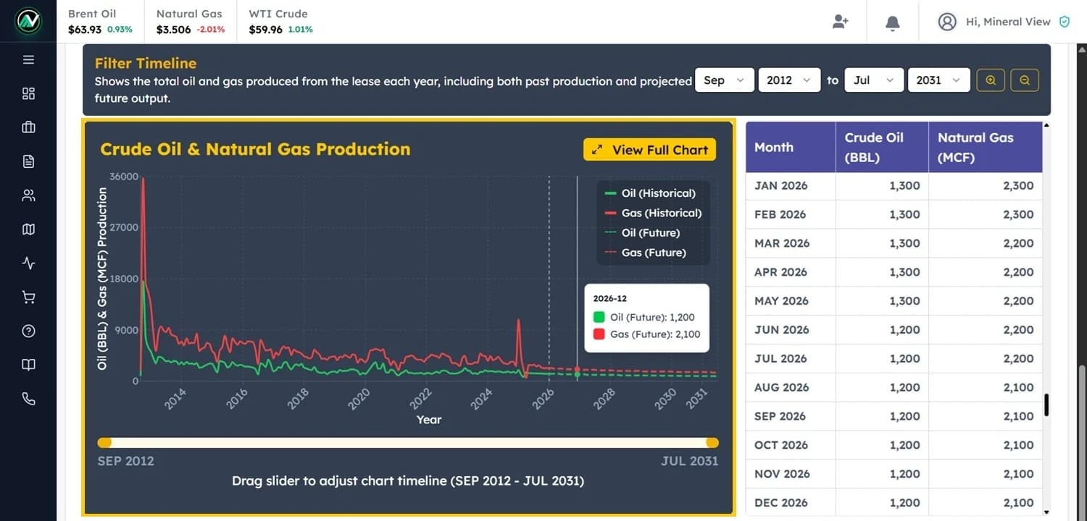The height and width of the screenshot is (521, 1087).
Task: Toggle the Gas (Historical) legend series
Action: [x=652, y=213]
